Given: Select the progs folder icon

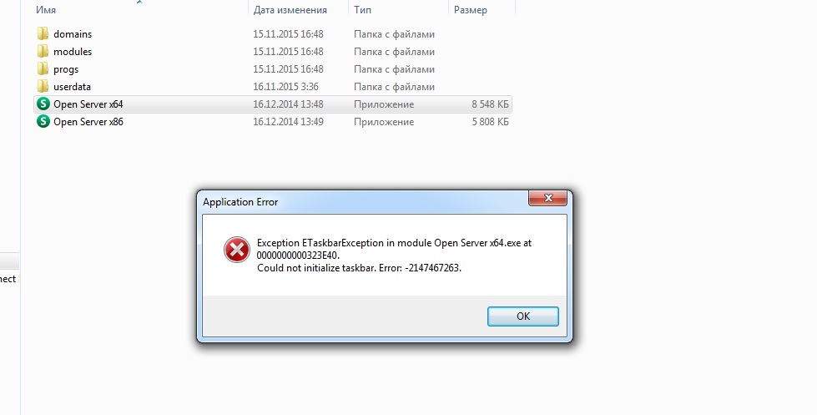Looking at the screenshot, I should [43, 68].
